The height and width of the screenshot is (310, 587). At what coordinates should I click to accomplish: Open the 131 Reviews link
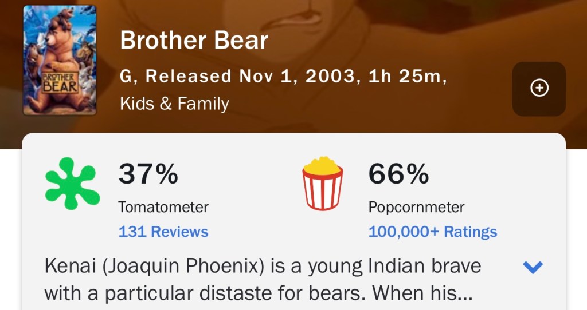(x=163, y=232)
